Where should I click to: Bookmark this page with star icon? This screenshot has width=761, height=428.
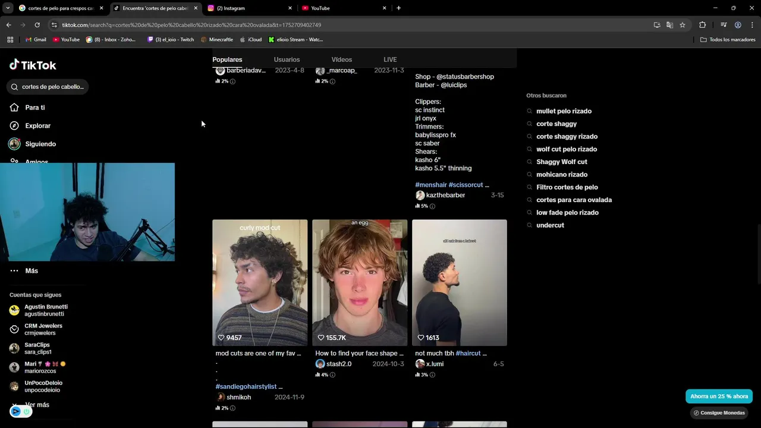(x=683, y=25)
